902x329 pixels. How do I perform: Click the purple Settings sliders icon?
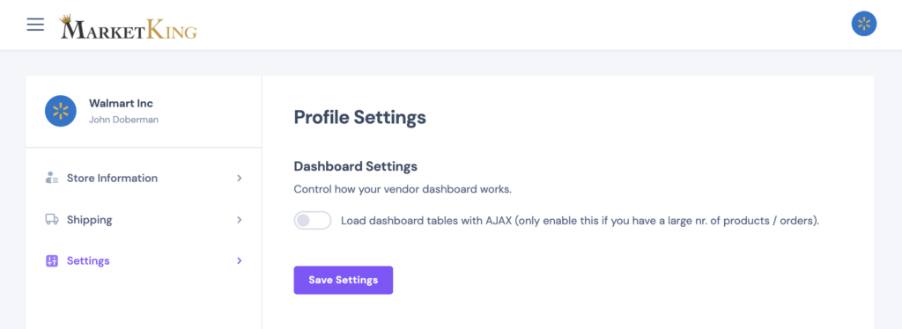pyautogui.click(x=52, y=260)
